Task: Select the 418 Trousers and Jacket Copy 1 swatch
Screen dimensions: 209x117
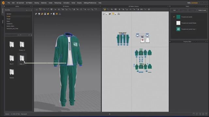Action: tap(178, 29)
